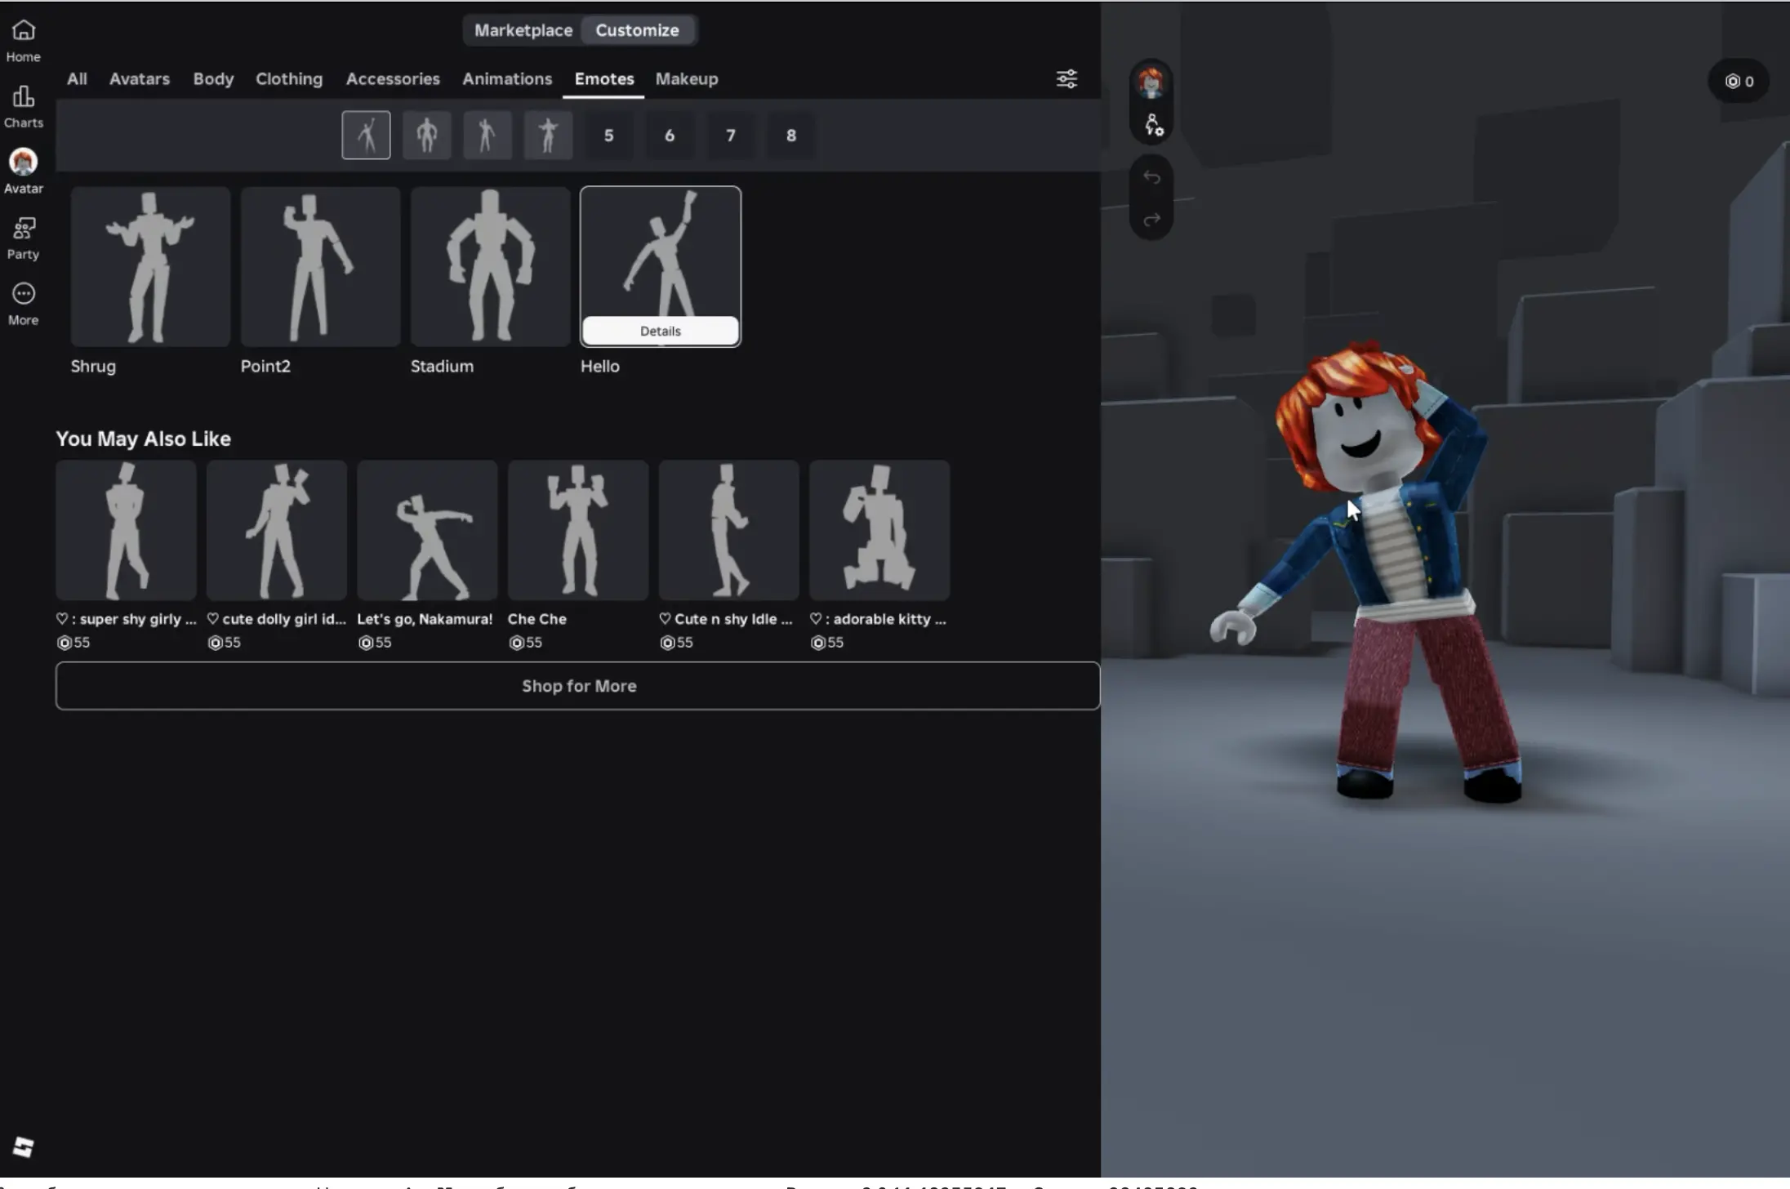Open the filter settings sliders icon
The width and height of the screenshot is (1790, 1189).
click(x=1066, y=79)
